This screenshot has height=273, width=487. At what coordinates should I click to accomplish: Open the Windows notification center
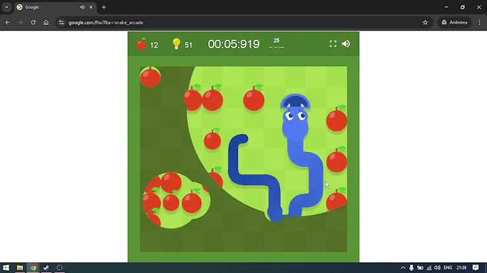click(x=476, y=268)
